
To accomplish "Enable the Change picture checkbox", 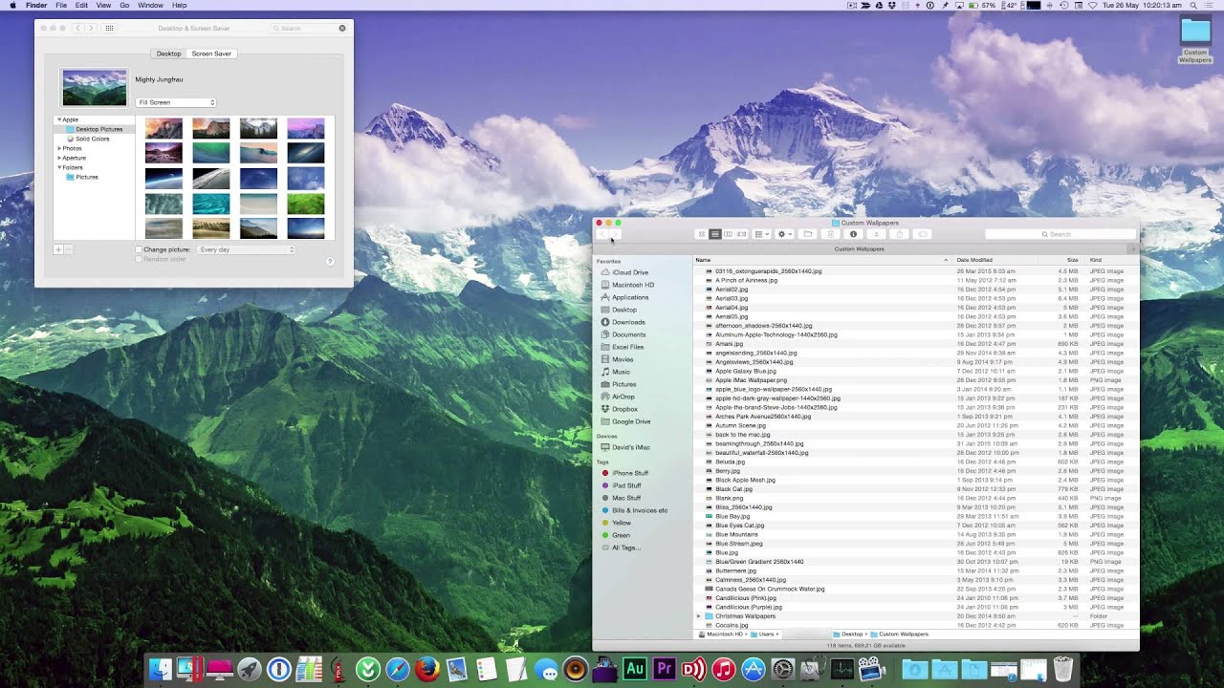I will tap(138, 249).
